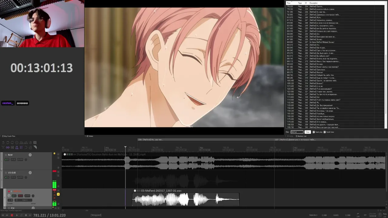
Task: Click the Rewind to start transport button
Action: [x=3, y=215]
